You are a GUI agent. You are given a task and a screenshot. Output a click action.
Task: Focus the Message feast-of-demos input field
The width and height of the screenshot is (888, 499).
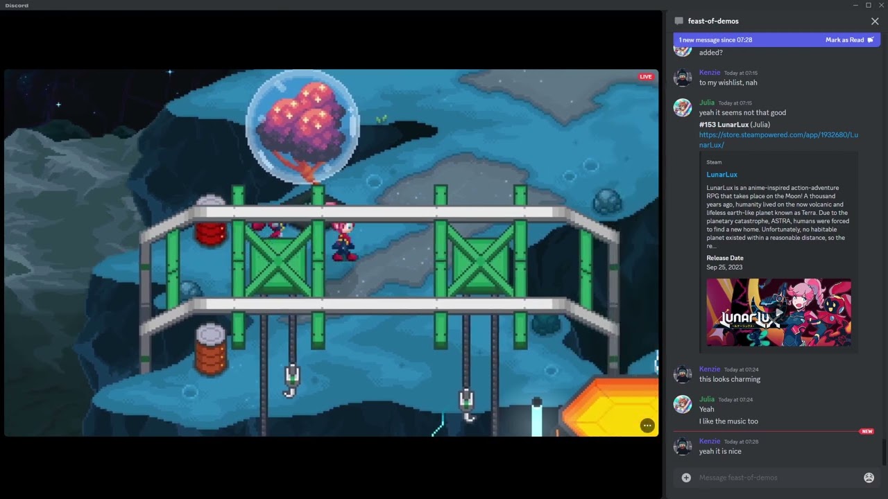tap(778, 478)
